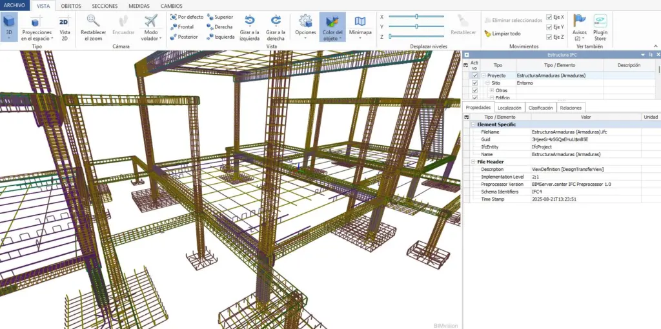Open the ARCHIVO menu
The width and height of the screenshot is (661, 329).
tap(14, 6)
